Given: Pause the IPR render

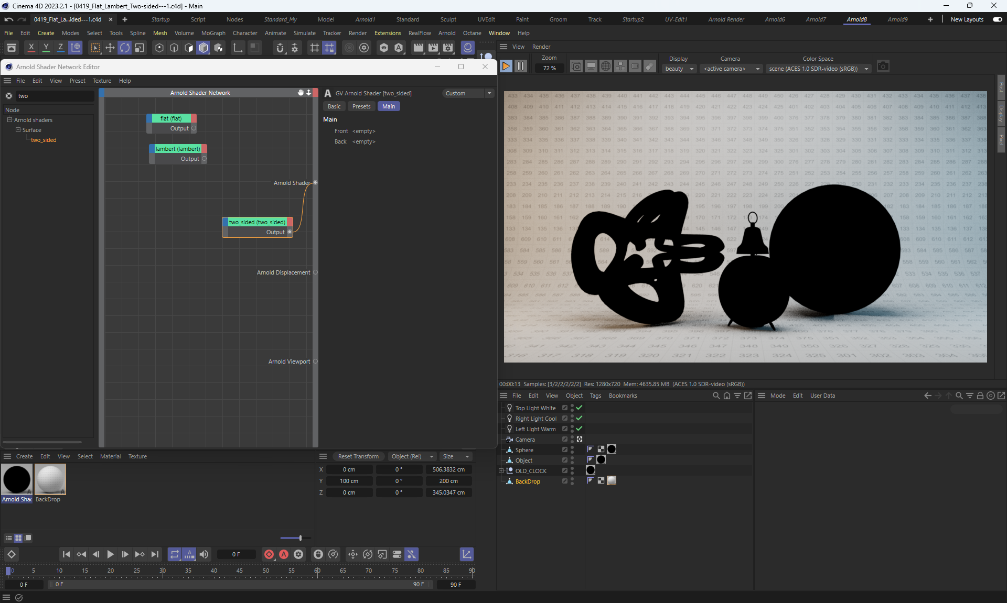Looking at the screenshot, I should pyautogui.click(x=520, y=67).
